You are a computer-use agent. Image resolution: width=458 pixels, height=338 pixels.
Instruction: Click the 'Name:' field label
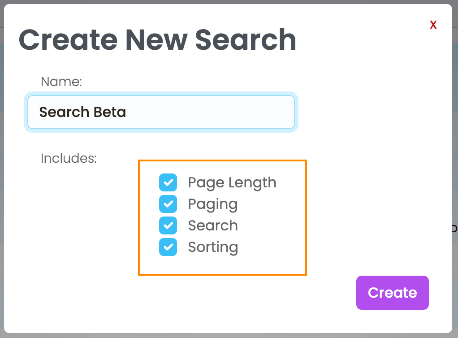(x=61, y=82)
